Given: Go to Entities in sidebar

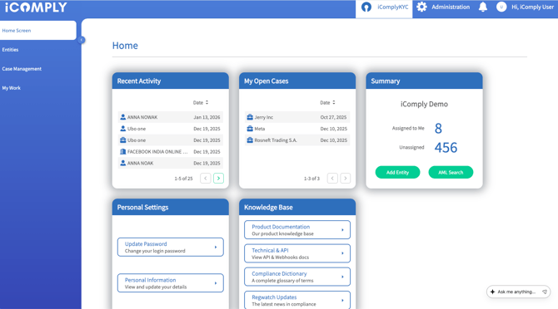Looking at the screenshot, I should [10, 50].
